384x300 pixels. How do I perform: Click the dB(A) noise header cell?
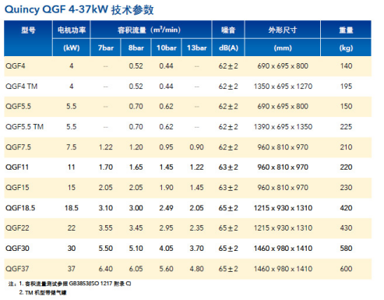pos(228,48)
